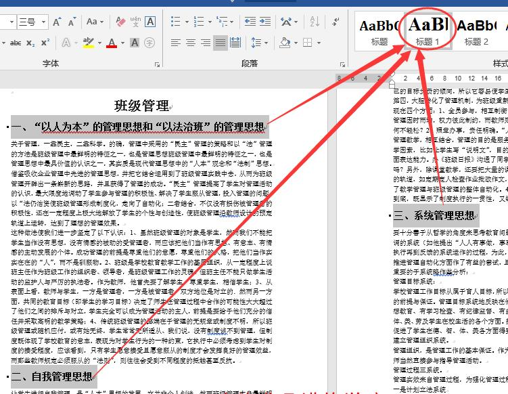Image resolution: width=508 pixels, height=394 pixels.
Task: Click the heading 三、系统管理思想
Action: [x=434, y=216]
